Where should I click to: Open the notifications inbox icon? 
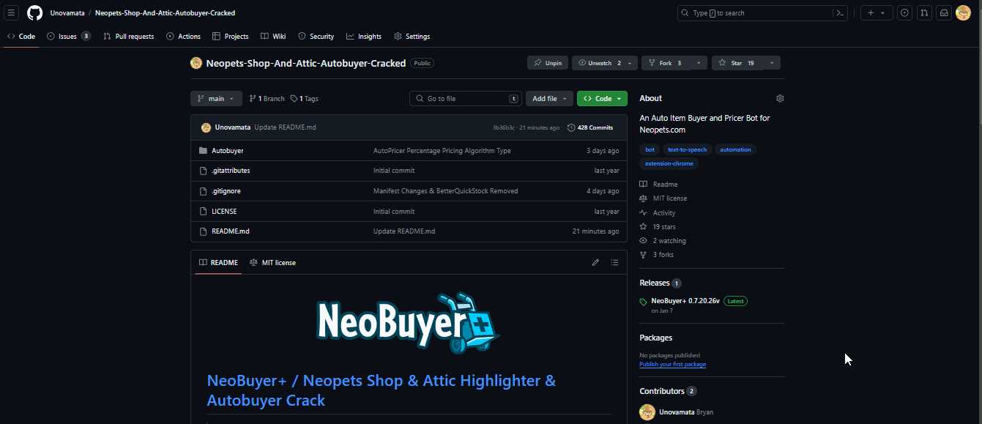[945, 13]
